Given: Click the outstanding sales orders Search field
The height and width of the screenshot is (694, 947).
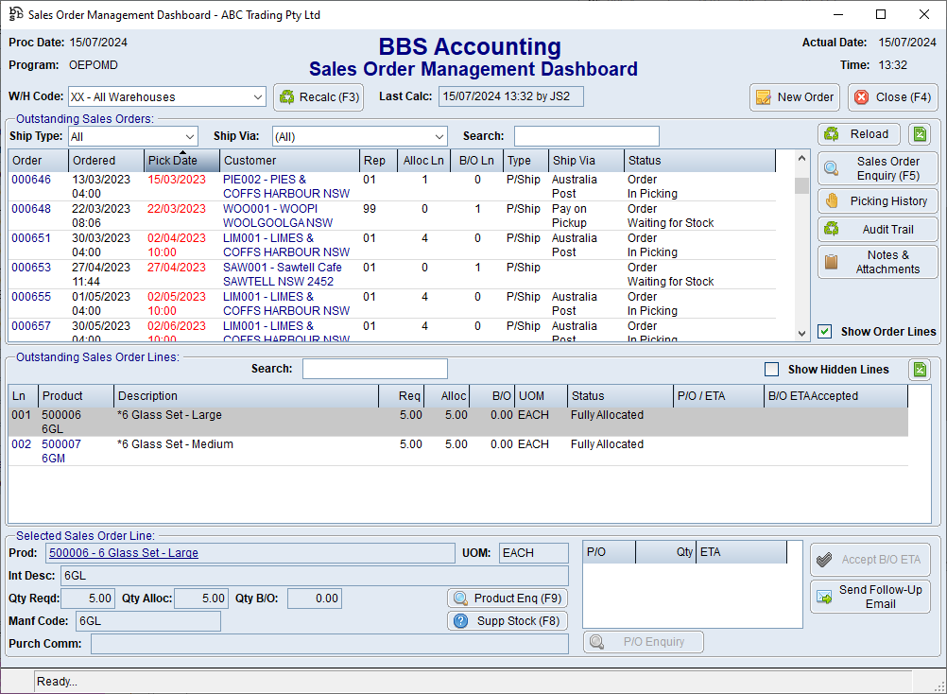Looking at the screenshot, I should pyautogui.click(x=586, y=136).
